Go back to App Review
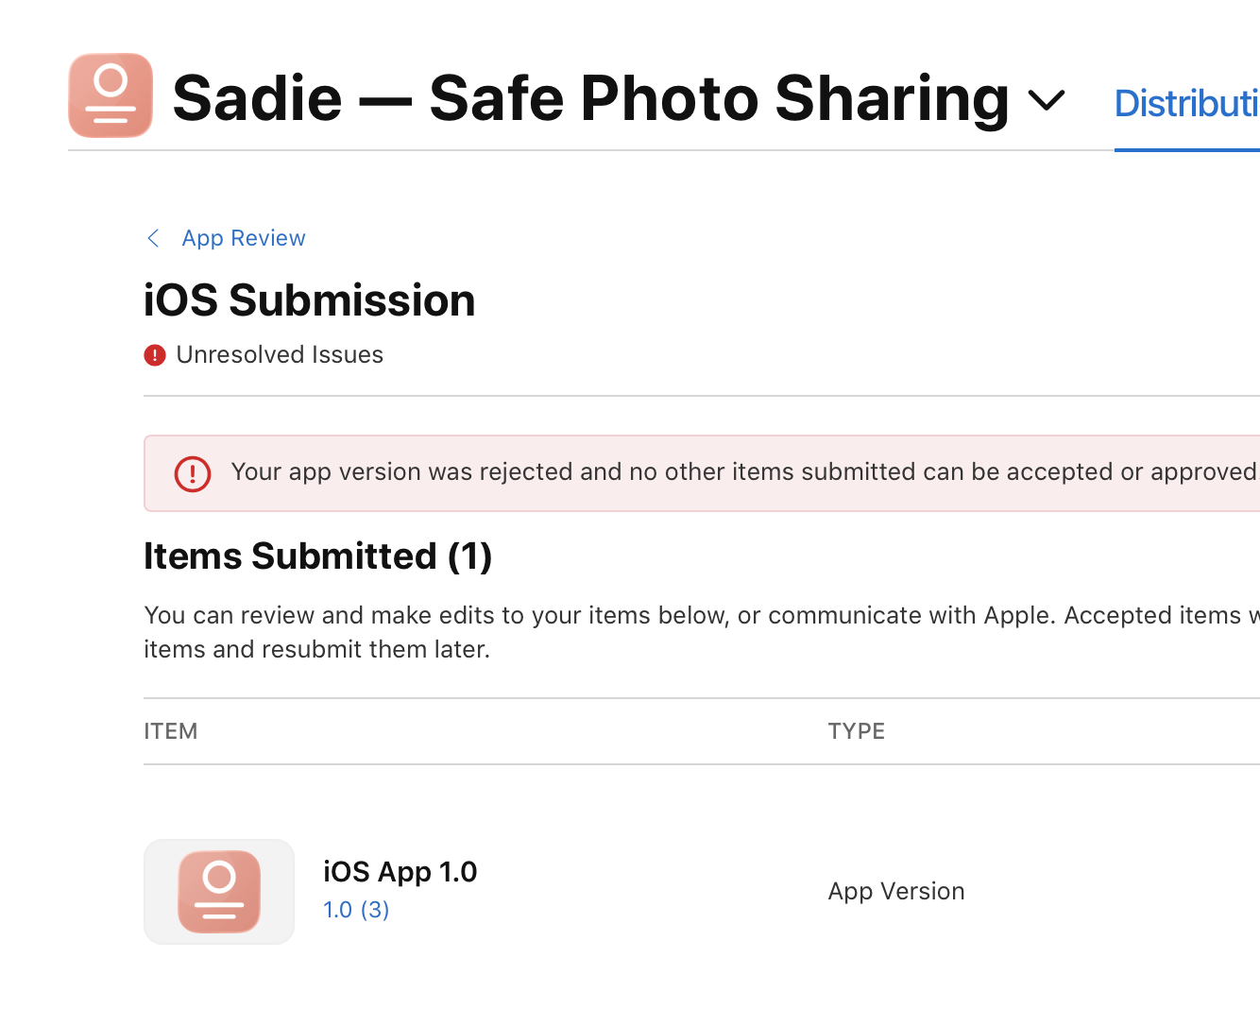 click(244, 238)
